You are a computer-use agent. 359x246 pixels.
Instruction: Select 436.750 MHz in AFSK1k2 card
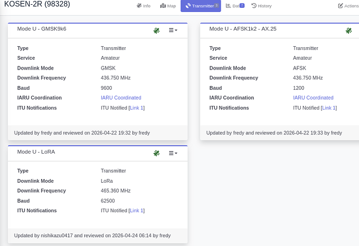point(307,78)
